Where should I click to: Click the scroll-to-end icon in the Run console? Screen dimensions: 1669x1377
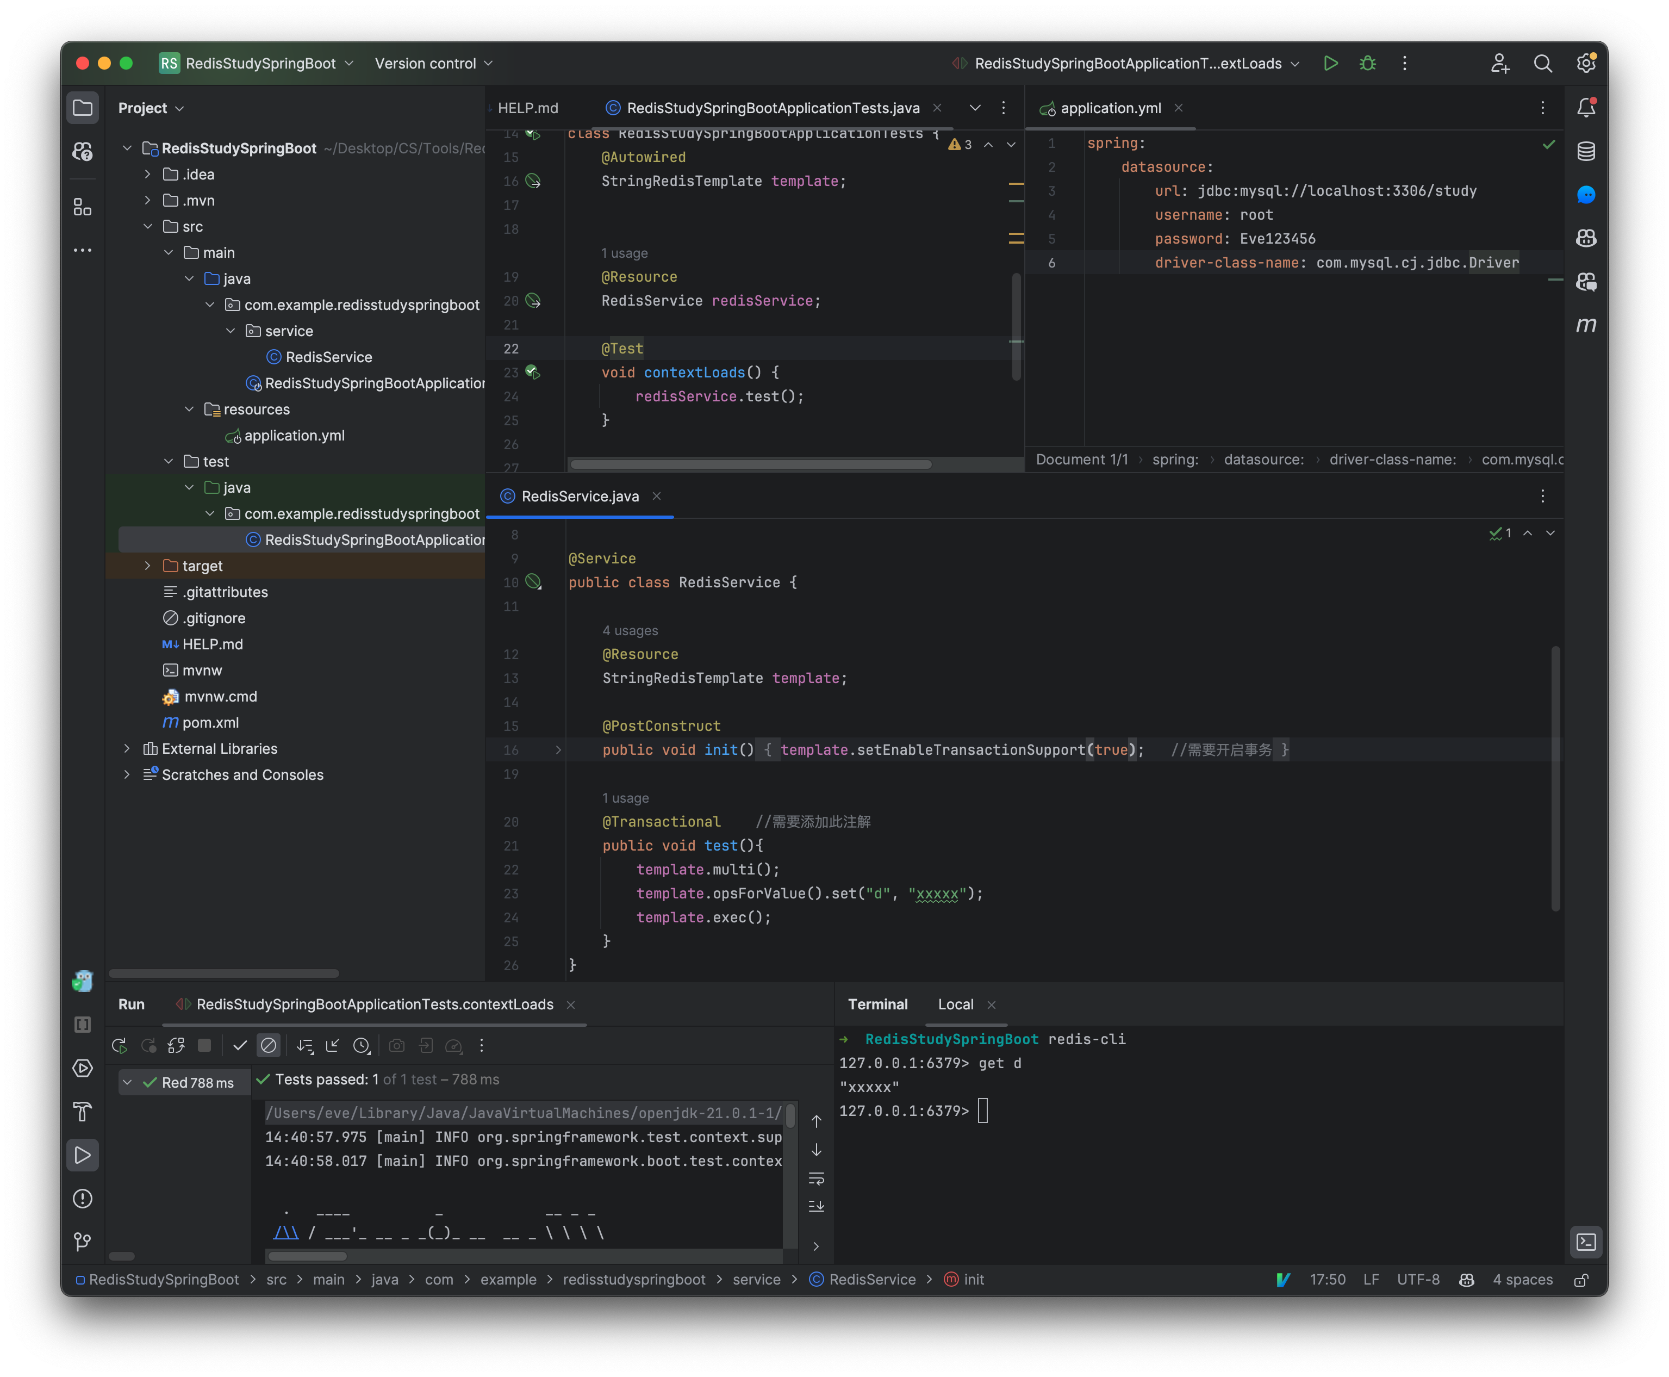(816, 1206)
